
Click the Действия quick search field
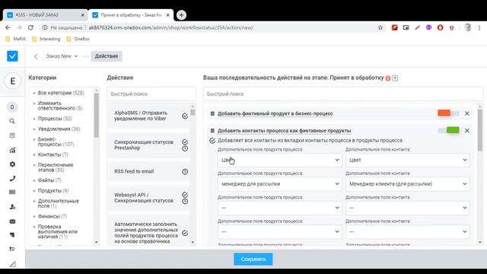[151, 94]
